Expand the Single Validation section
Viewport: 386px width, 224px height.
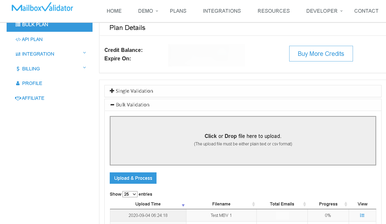pos(112,91)
